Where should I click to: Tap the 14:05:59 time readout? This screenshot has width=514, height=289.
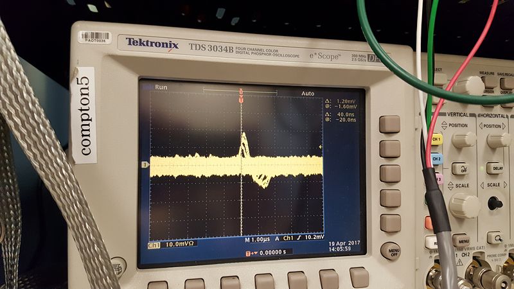(x=340, y=249)
